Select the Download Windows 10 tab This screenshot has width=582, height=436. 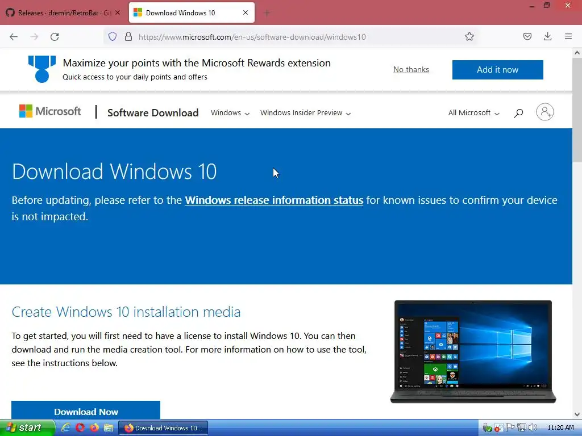coord(192,13)
